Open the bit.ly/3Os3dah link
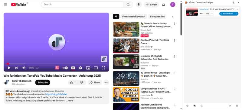This screenshot has width=242, height=110. point(56,94)
